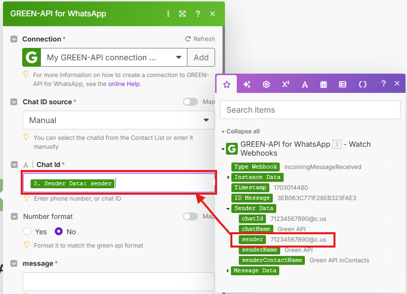
Task: Open the AI sparkles tab in the mapping panel
Action: pyautogui.click(x=247, y=84)
